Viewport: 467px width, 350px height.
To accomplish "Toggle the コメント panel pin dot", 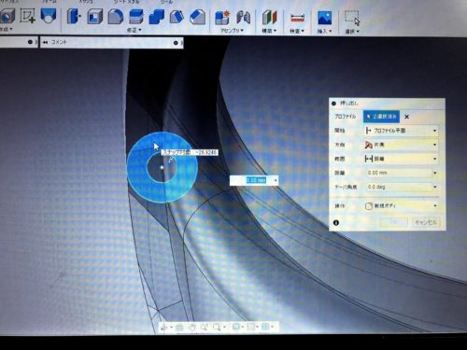I will [176, 43].
